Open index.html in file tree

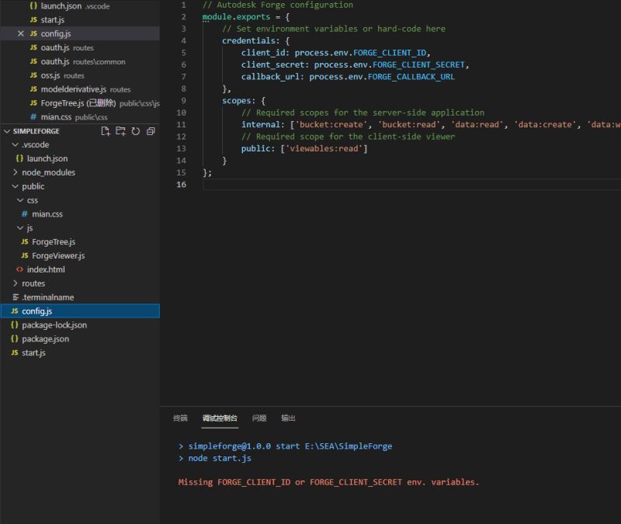80,269
